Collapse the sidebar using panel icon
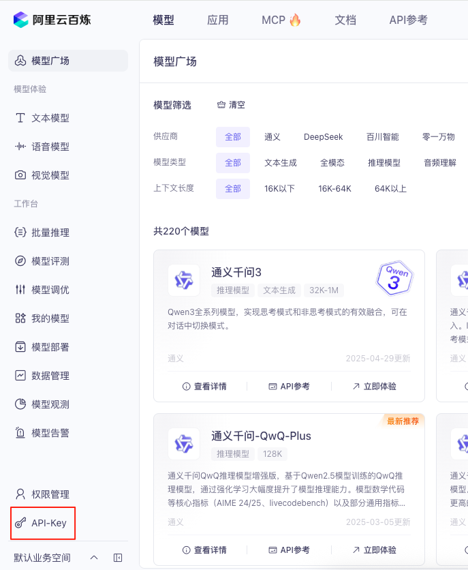This screenshot has width=468, height=570. [118, 558]
